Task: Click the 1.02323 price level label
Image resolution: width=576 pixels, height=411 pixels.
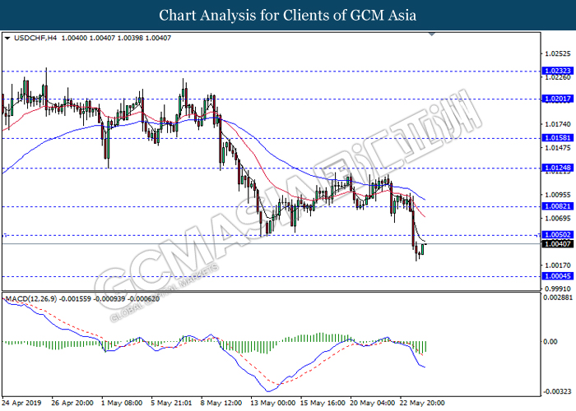Action: click(x=558, y=71)
